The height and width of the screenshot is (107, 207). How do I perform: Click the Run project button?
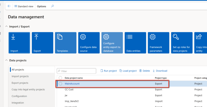108,71
